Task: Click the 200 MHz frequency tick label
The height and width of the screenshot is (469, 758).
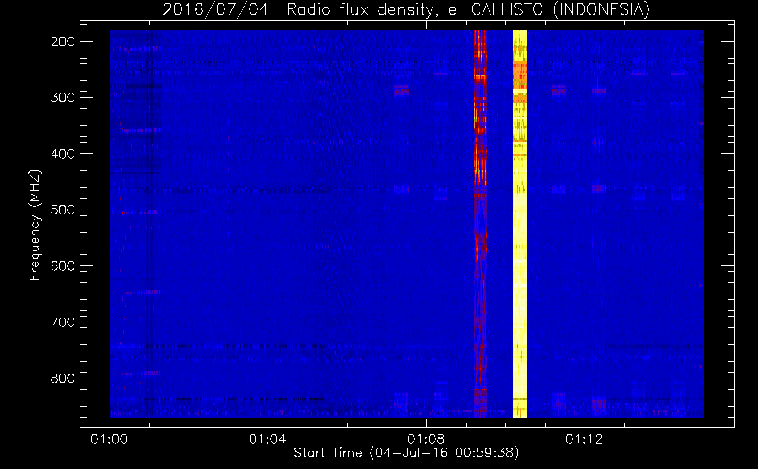Action: [63, 42]
